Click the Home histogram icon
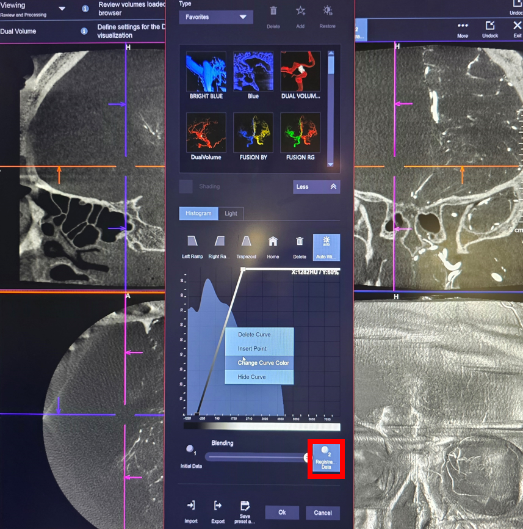The width and height of the screenshot is (523, 529). pos(273,242)
